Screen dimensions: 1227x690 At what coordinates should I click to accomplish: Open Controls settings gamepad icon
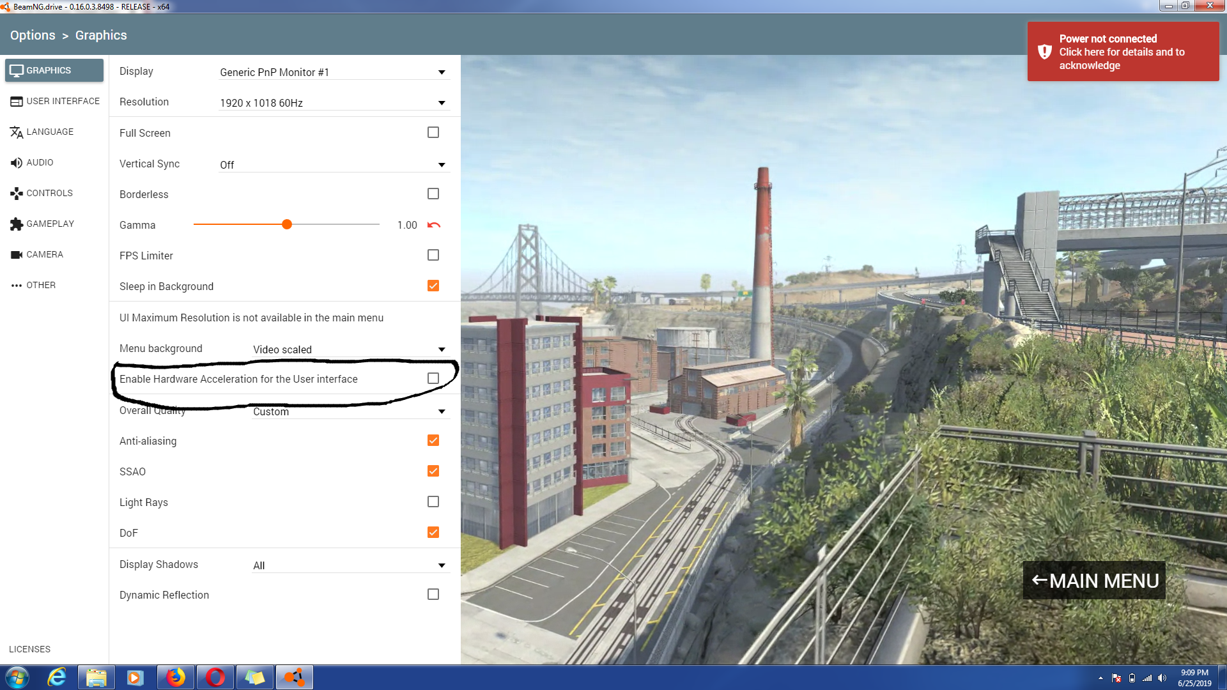point(16,194)
